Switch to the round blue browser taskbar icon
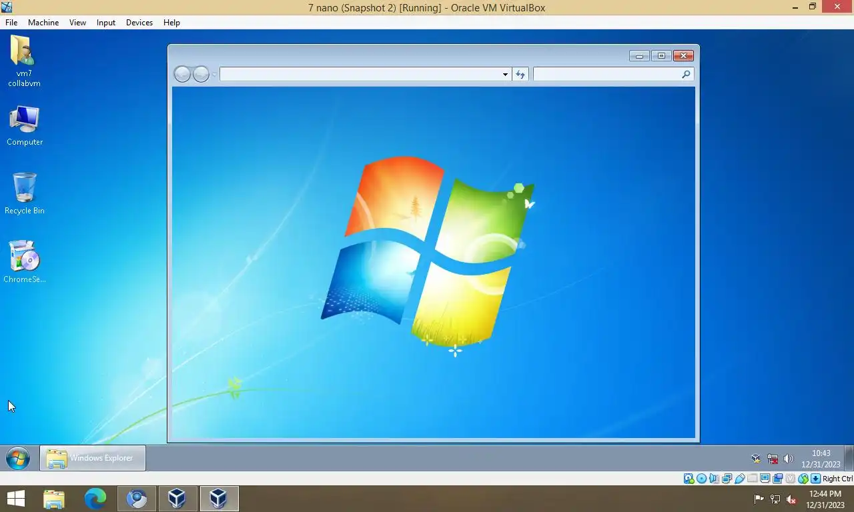Screen dimensions: 854x512 (x=137, y=499)
